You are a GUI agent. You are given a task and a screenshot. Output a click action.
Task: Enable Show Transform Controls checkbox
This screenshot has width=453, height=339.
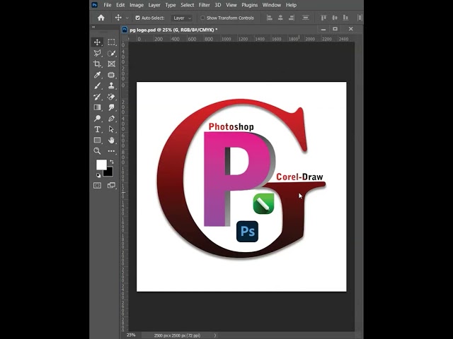[203, 18]
